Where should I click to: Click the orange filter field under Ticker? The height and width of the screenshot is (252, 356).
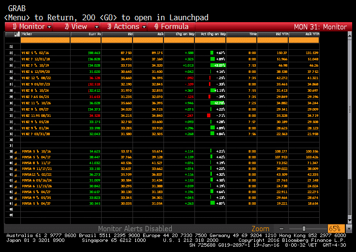click(x=45, y=40)
